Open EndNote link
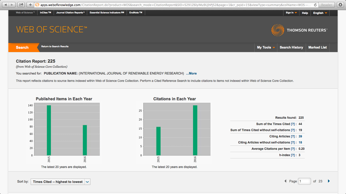This screenshot has width=346, height=194. (x=136, y=13)
